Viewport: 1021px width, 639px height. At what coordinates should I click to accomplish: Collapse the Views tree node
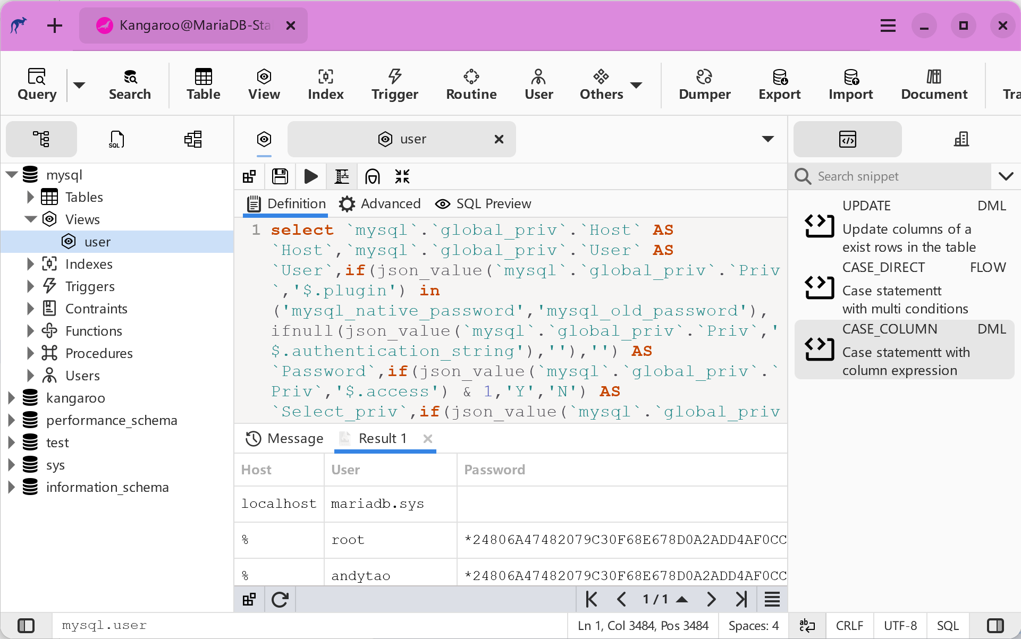(x=31, y=219)
